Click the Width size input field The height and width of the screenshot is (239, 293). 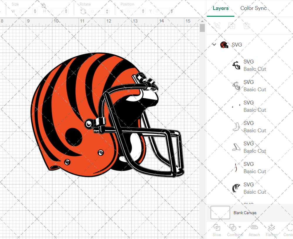25,11
